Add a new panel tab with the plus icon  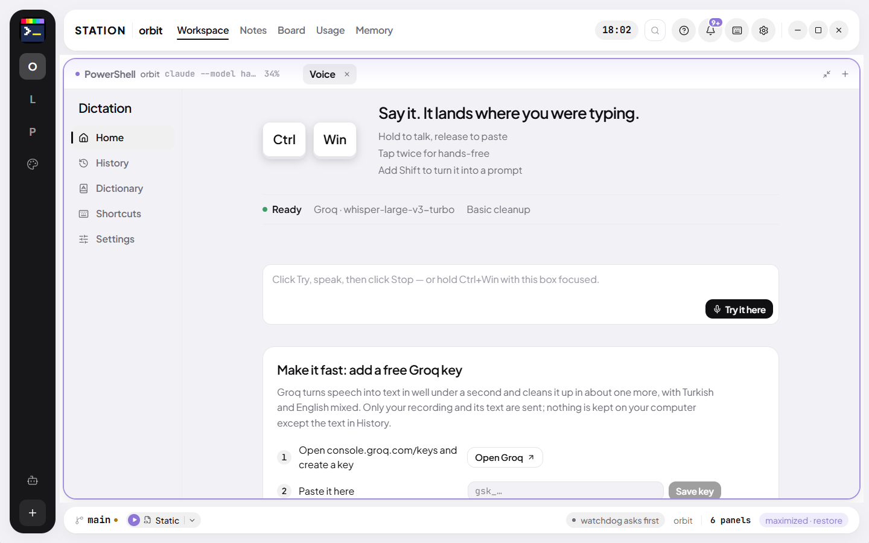(845, 74)
